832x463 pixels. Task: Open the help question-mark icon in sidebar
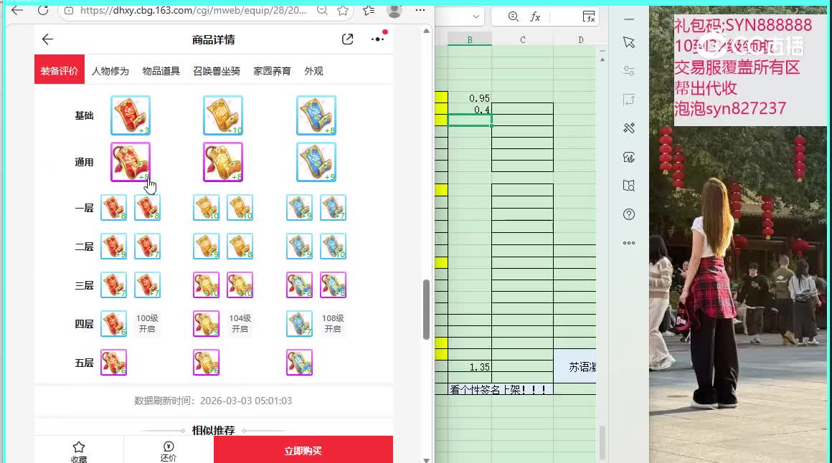pyautogui.click(x=629, y=214)
